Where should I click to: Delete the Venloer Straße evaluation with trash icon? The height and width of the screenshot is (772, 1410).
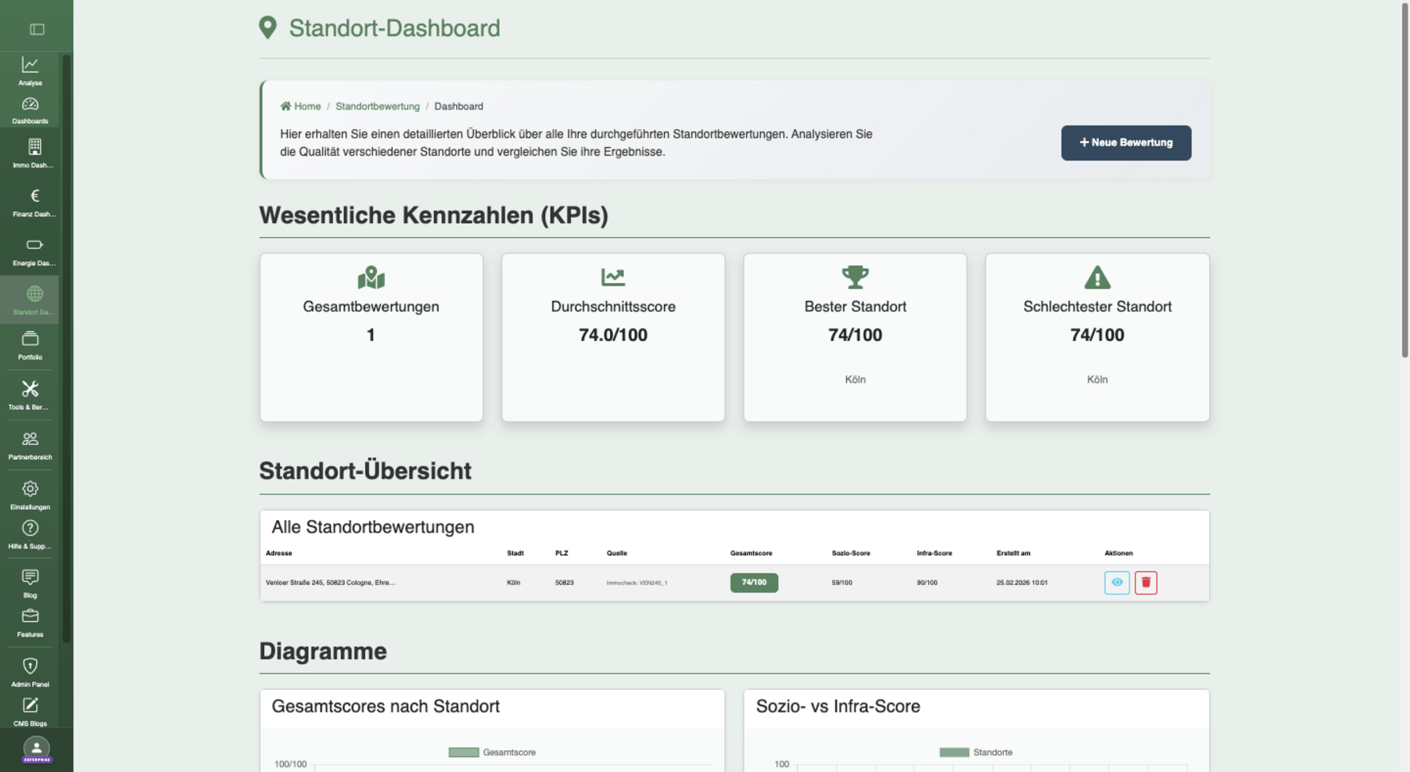[x=1146, y=582]
